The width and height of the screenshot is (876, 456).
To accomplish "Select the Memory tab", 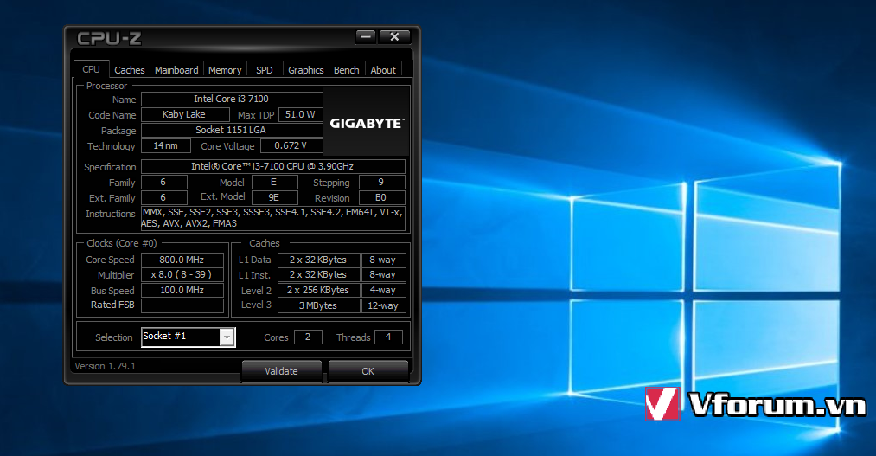I will (x=225, y=70).
